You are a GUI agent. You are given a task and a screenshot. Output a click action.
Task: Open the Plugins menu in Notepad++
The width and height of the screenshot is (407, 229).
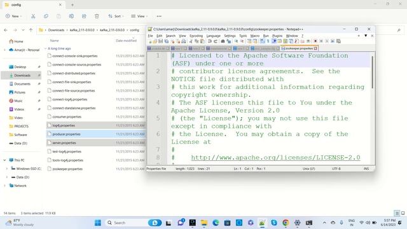[277, 36]
